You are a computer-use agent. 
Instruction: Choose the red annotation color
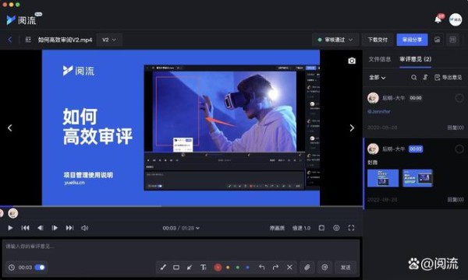218,268
